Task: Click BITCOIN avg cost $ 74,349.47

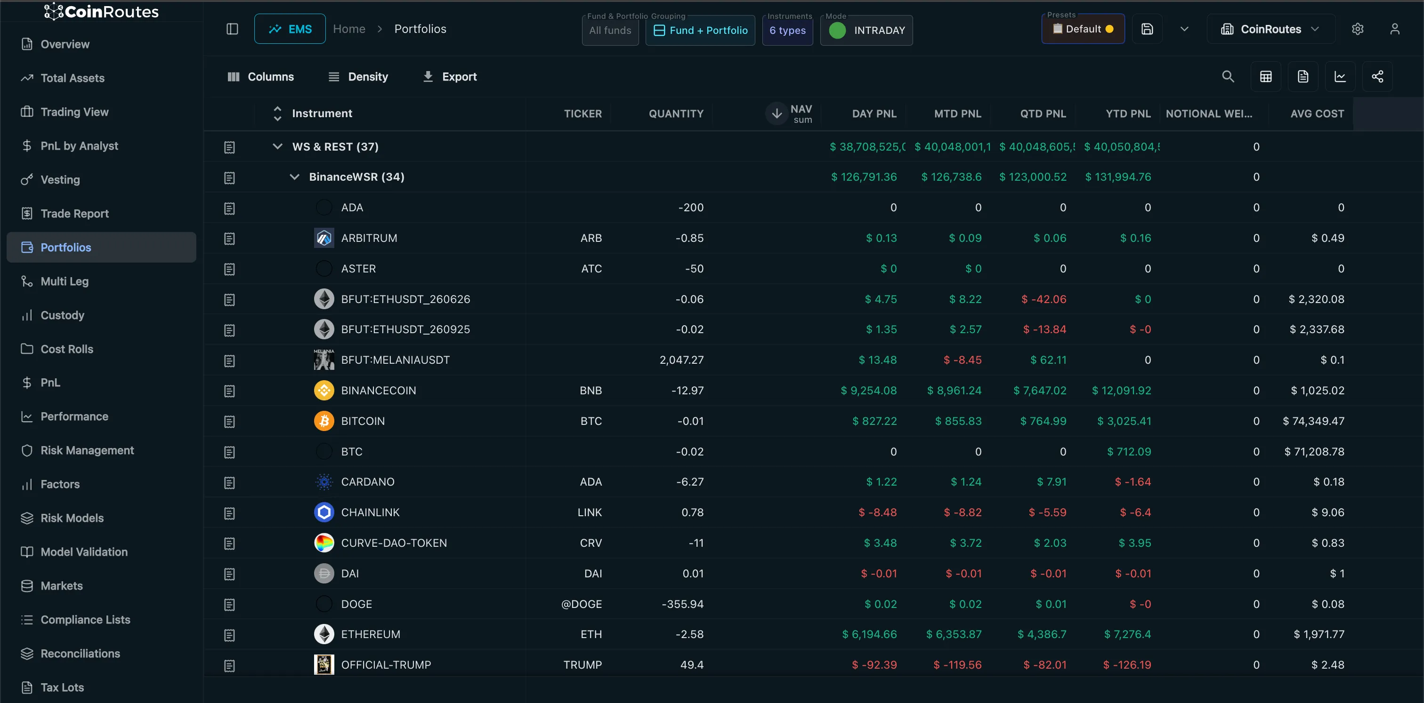Action: [x=1313, y=421]
